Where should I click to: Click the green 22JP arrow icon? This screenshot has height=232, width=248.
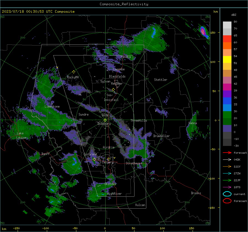coord(227,180)
